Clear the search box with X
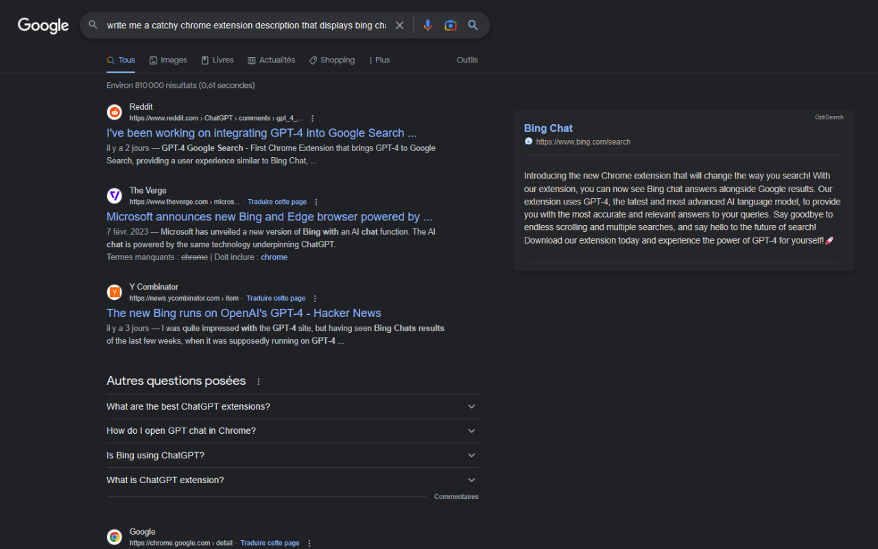 coord(399,25)
